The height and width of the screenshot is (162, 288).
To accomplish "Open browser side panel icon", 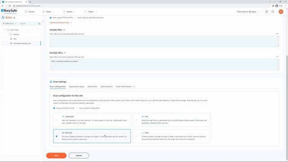I will (x=273, y=6).
